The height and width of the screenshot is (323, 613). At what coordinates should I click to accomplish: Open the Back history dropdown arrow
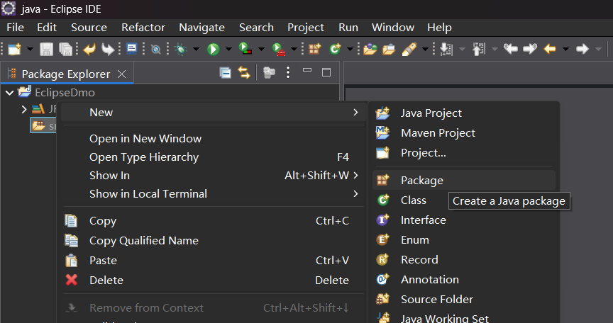(x=565, y=50)
